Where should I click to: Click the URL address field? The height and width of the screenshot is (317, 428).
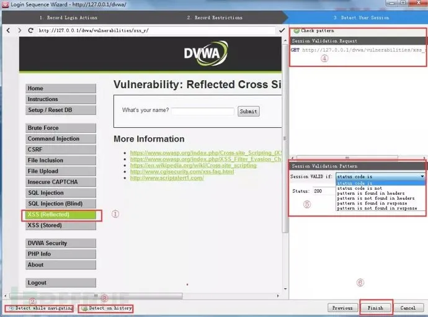click(x=156, y=30)
